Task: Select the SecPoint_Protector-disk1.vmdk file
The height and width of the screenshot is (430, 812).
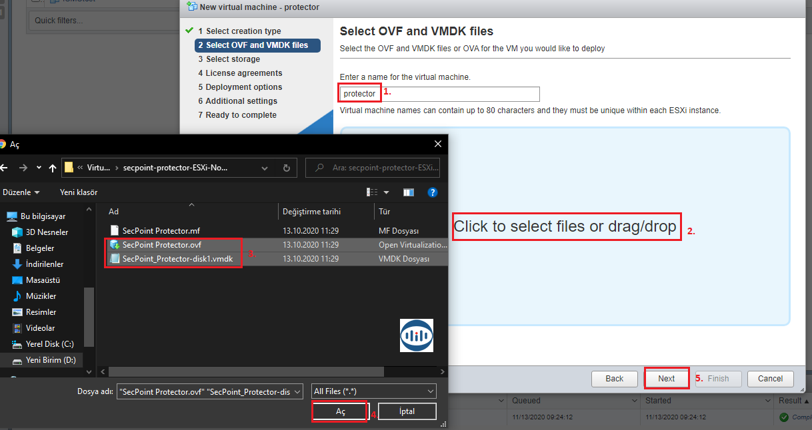Action: (x=177, y=259)
